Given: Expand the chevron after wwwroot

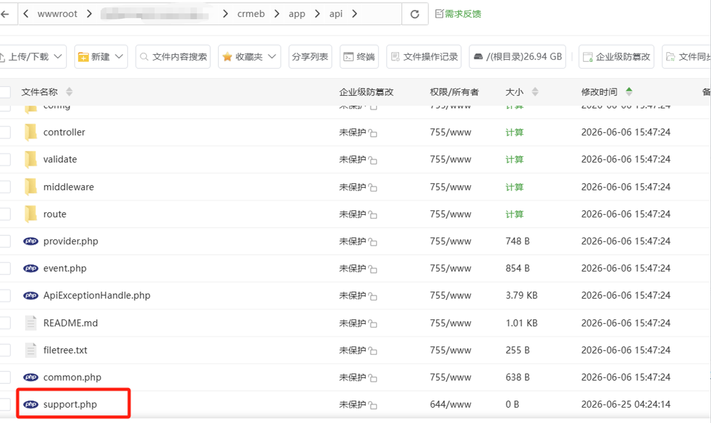Looking at the screenshot, I should click(x=89, y=14).
